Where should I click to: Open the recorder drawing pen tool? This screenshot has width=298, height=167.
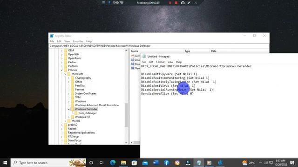189,3
